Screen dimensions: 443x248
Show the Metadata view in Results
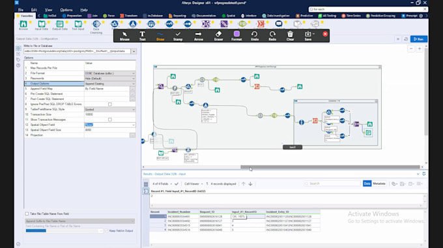click(x=379, y=184)
